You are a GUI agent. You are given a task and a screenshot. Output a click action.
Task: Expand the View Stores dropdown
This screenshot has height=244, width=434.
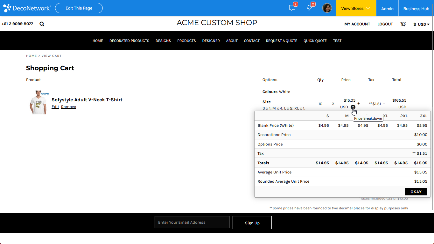pos(356,8)
